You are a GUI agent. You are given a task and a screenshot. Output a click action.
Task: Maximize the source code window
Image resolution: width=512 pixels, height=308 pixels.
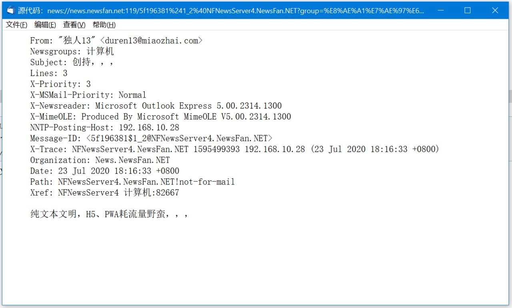[x=467, y=11]
